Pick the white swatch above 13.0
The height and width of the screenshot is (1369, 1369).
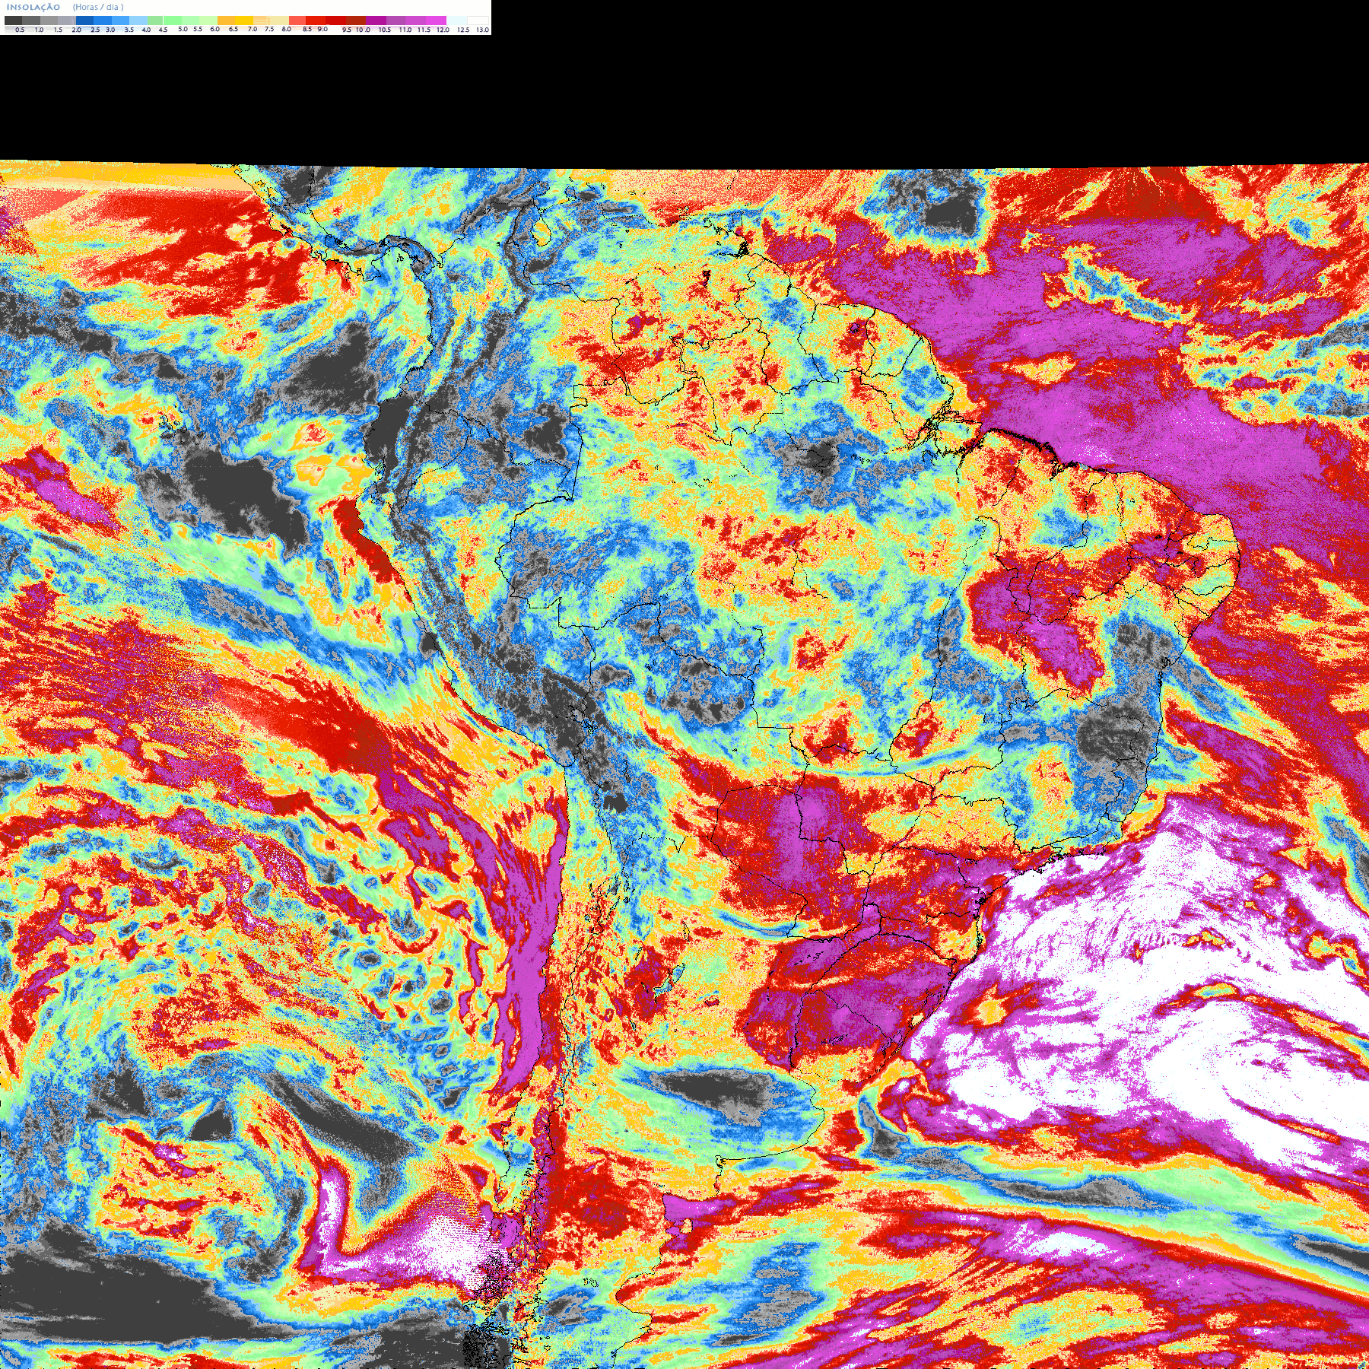[x=478, y=21]
